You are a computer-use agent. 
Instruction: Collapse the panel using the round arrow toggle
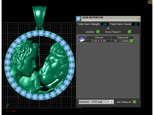(108, 28)
